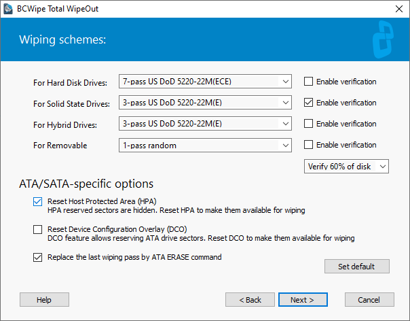Viewport: 410px width, 321px height.
Task: Cancel the wiping wizard
Action: pos(369,300)
